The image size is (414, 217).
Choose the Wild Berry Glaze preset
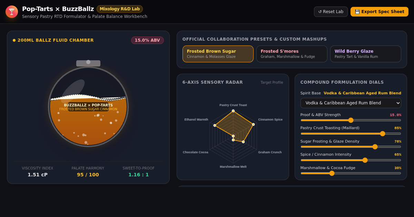(366, 54)
